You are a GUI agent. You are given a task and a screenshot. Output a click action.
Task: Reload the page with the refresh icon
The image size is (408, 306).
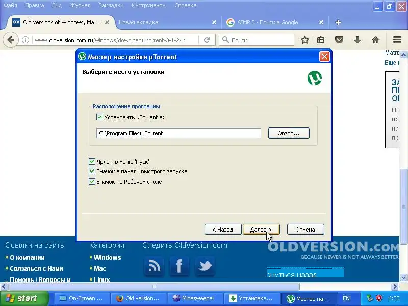click(207, 40)
